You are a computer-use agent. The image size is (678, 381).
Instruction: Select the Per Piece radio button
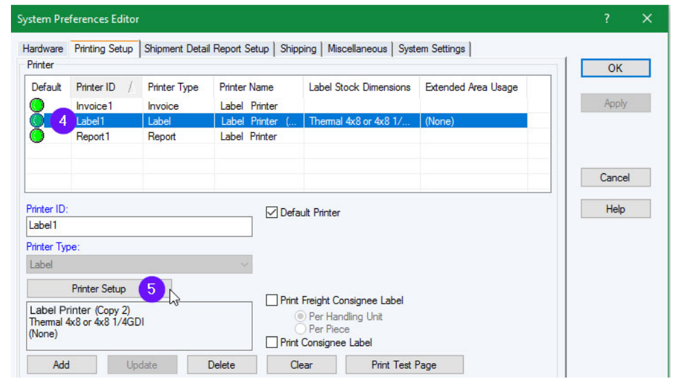click(x=300, y=329)
